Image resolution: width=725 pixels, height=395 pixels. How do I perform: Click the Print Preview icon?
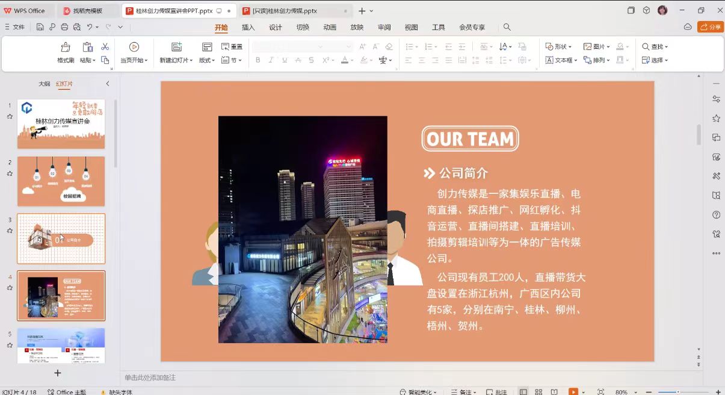(76, 27)
